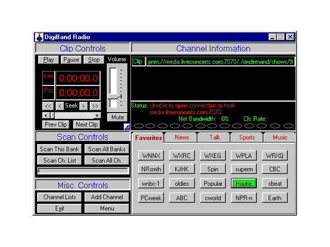Click Scan All Banks button
330x247 pixels.
click(x=107, y=149)
